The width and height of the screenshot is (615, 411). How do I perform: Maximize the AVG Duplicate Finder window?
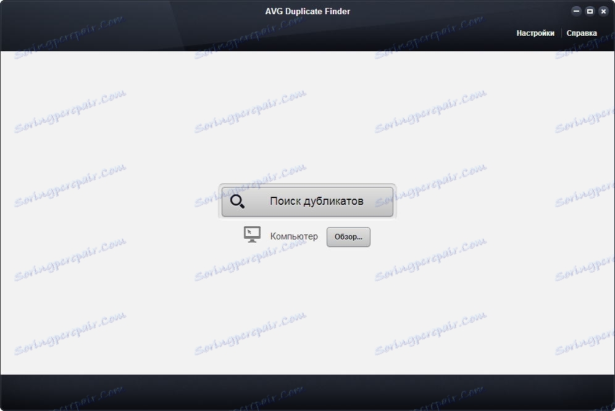point(590,11)
